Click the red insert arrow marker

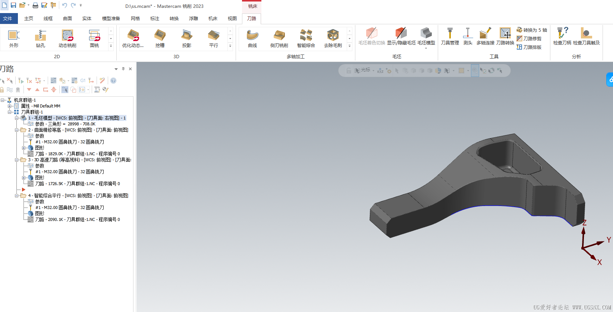click(x=23, y=190)
